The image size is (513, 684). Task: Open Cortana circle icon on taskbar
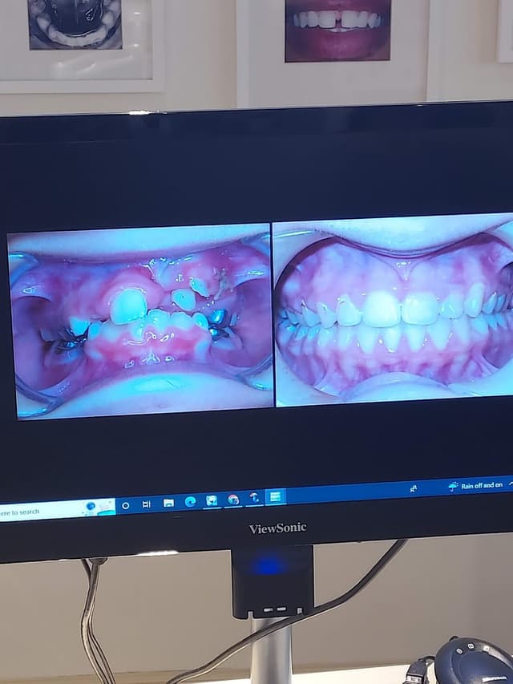tap(126, 506)
